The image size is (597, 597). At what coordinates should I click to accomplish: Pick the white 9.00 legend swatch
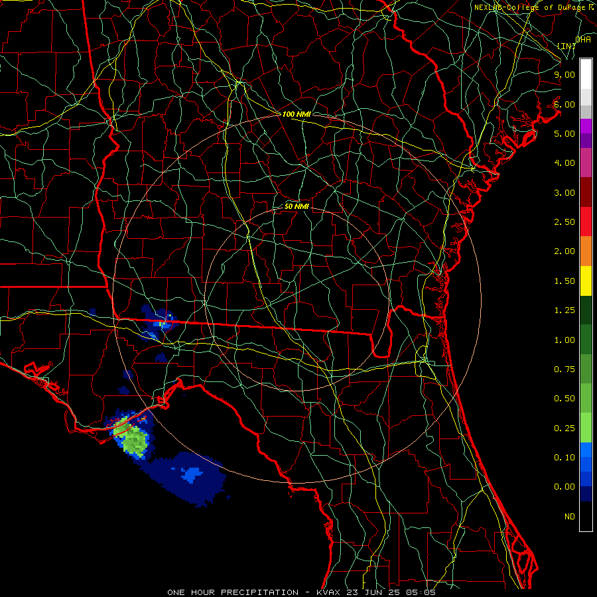tap(586, 74)
